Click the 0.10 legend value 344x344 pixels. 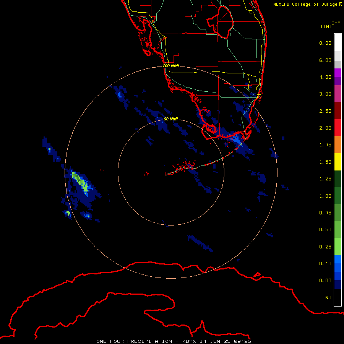coord(325,264)
